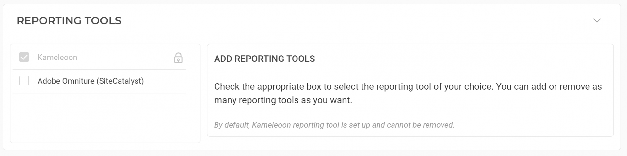627x156 pixels.
Task: Click the word 'Kameleoon' in the italic note
Action: click(271, 125)
